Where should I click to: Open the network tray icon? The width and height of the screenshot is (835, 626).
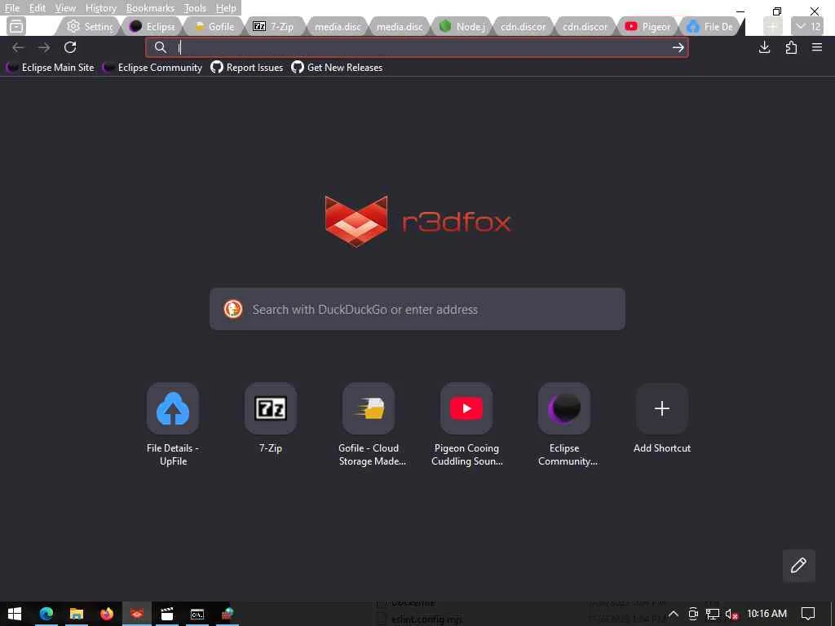coord(713,614)
